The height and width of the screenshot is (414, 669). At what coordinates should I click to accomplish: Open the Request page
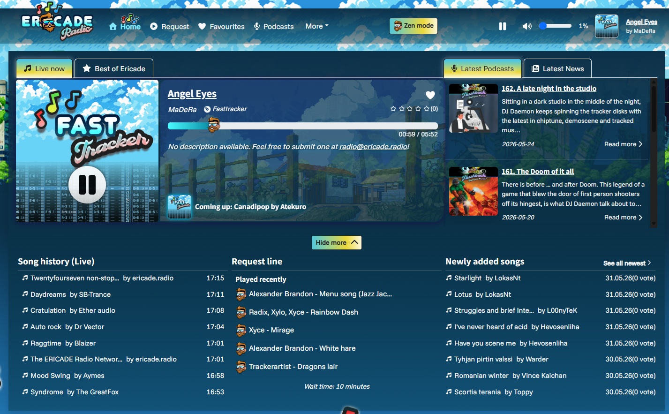pos(170,27)
